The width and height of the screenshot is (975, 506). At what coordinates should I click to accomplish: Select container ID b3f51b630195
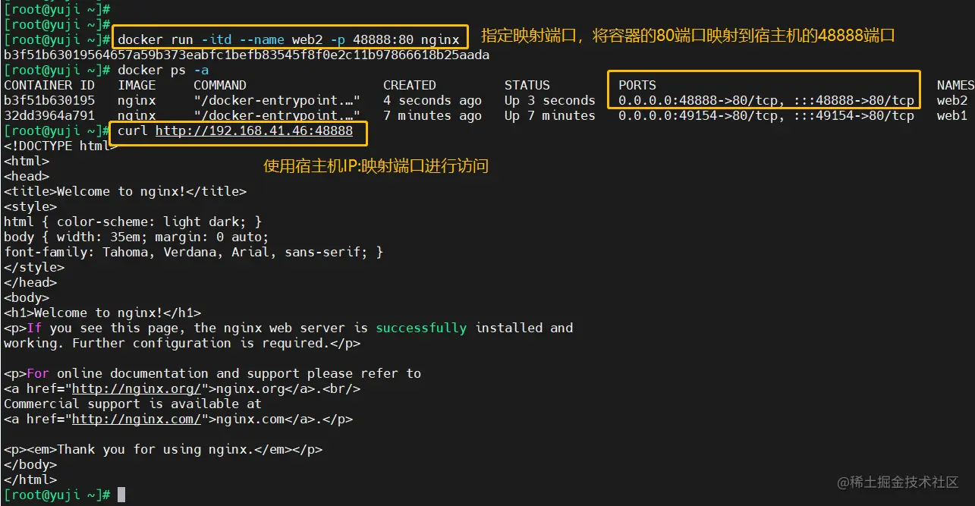click(49, 100)
